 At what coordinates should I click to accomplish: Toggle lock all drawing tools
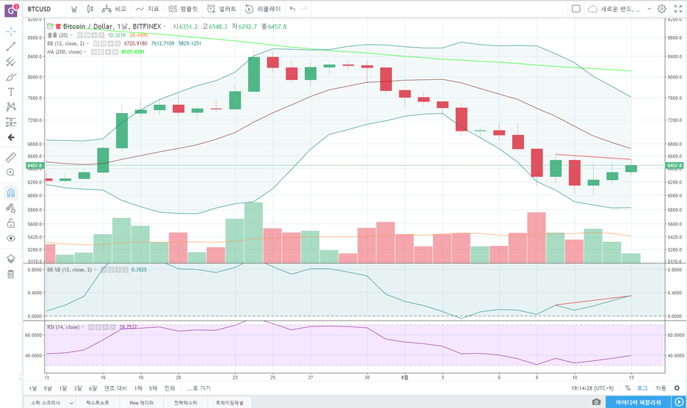pos(11,224)
